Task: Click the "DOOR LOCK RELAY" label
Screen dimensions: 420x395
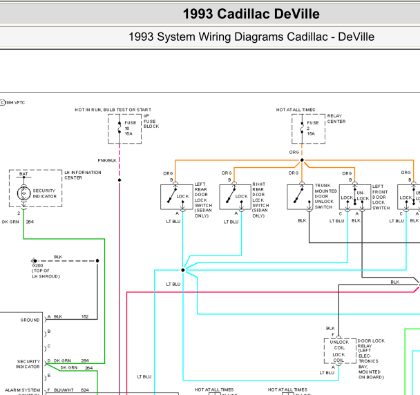Action: point(372,359)
